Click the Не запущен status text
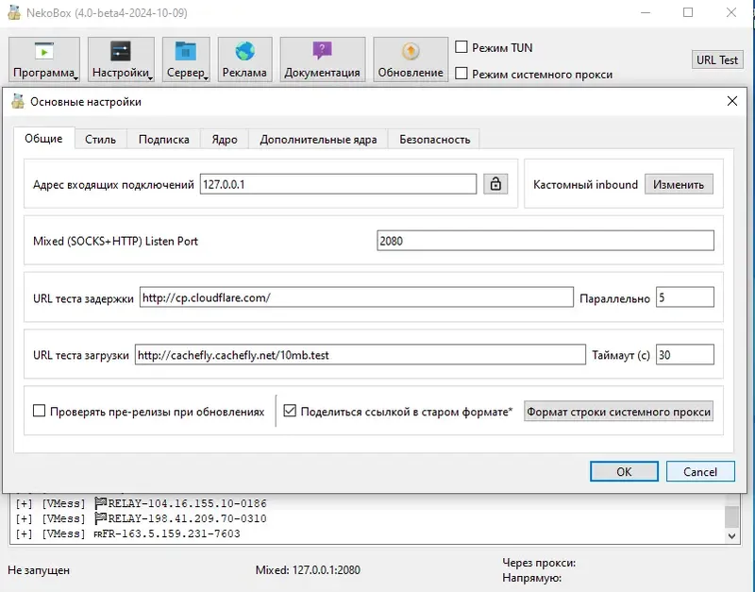The width and height of the screenshot is (755, 592). 39,570
